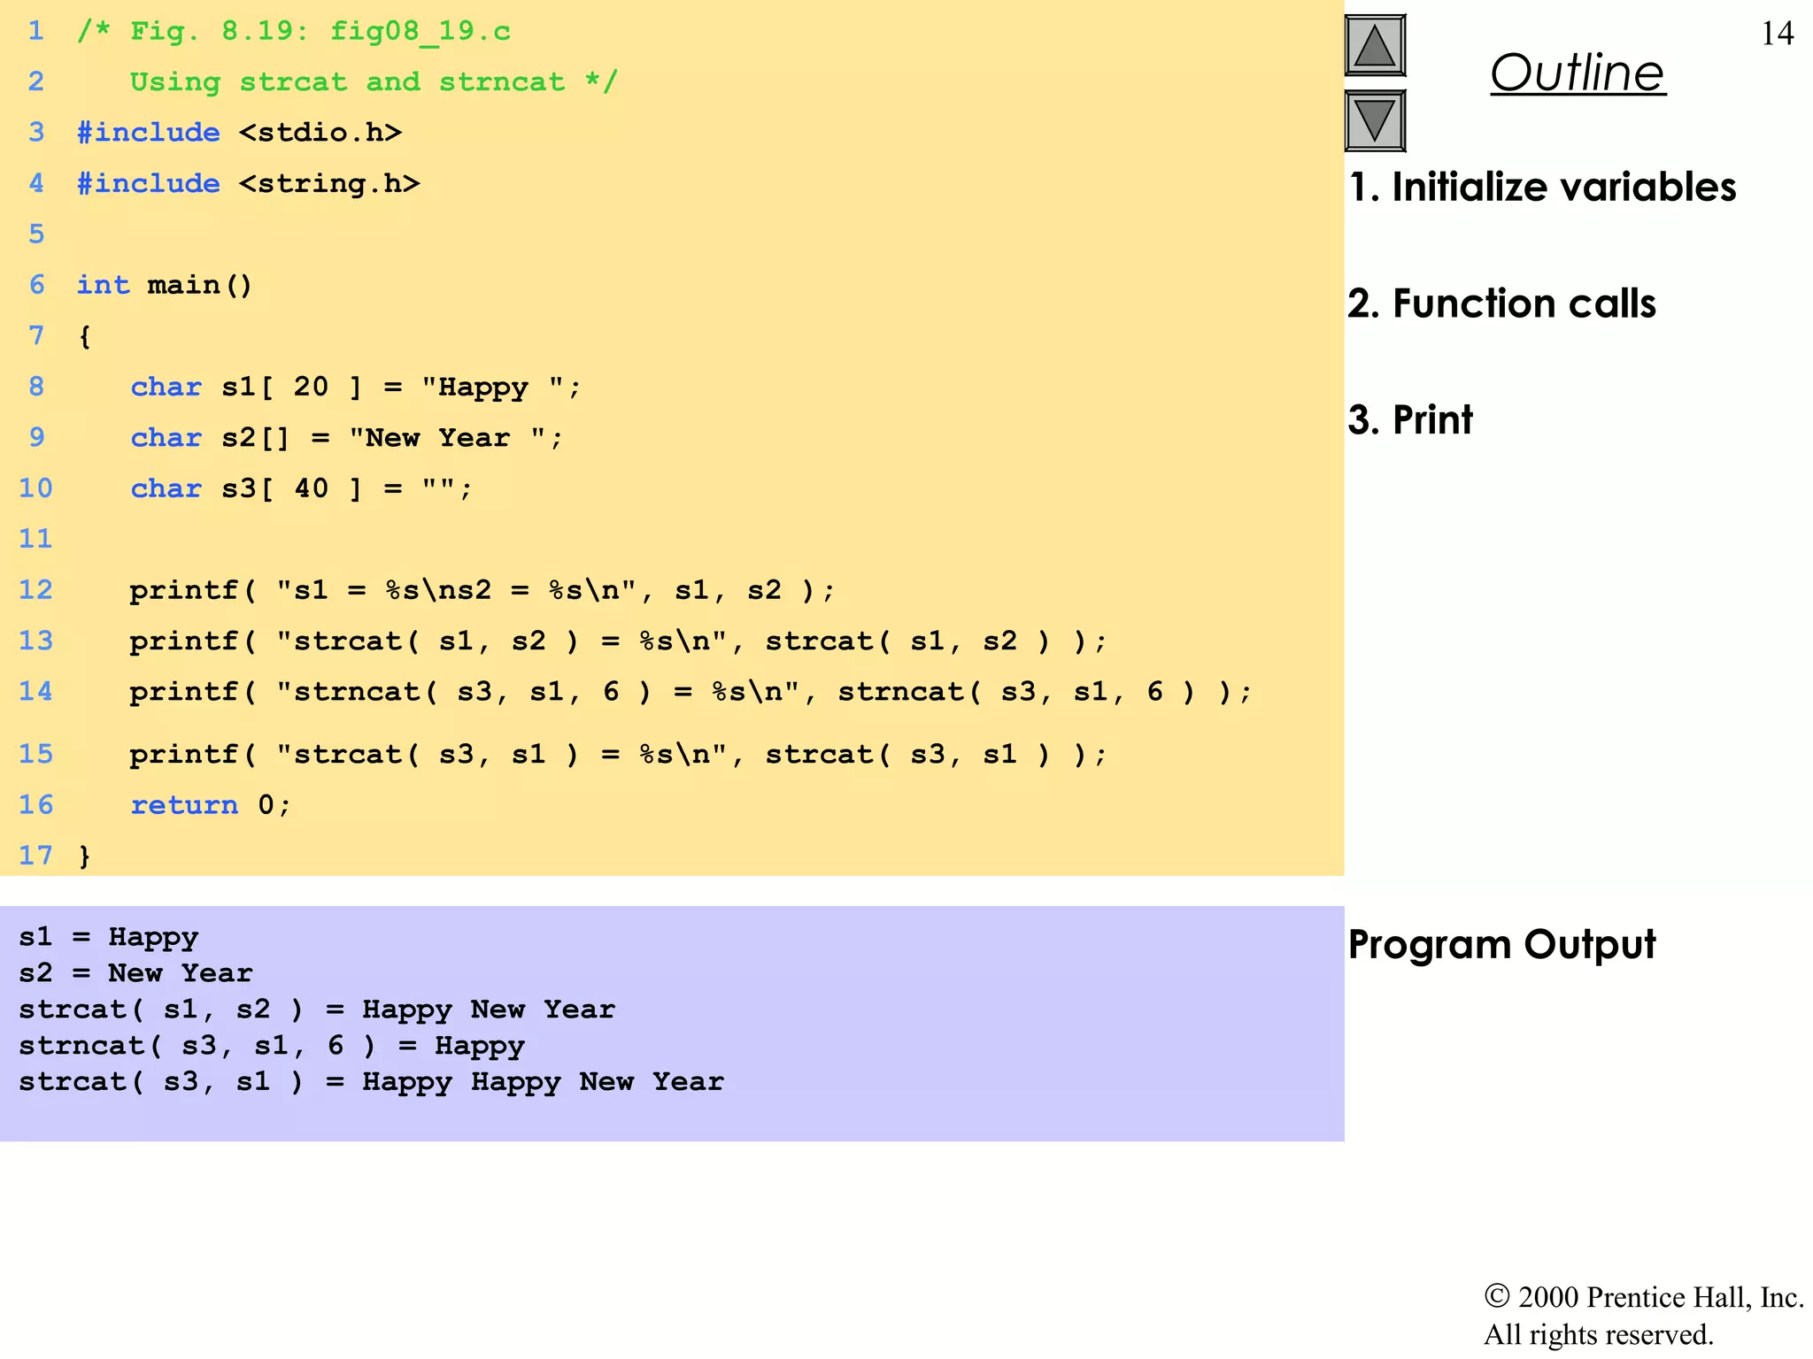The height and width of the screenshot is (1359, 1813).
Task: Click line number 5 in the code listing
Action: click(x=36, y=234)
